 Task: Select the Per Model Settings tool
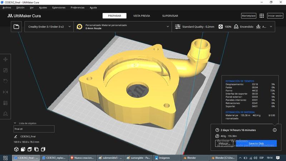tap(5, 103)
